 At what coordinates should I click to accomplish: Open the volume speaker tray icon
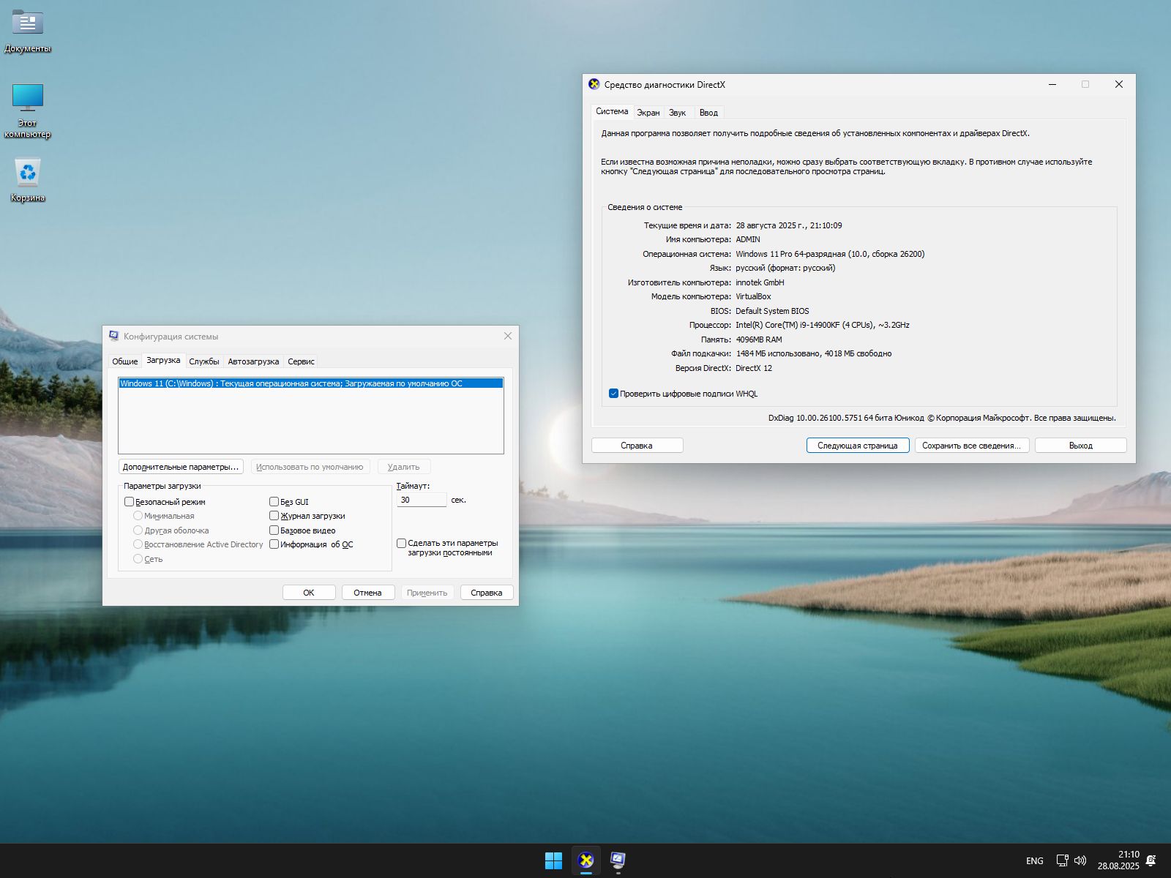tap(1080, 860)
